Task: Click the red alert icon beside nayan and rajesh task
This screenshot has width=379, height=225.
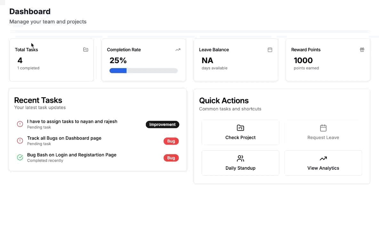Action: tap(20, 124)
